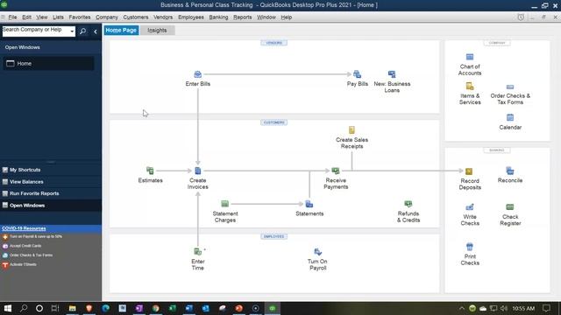Open the Customers menu
The image size is (561, 315).
click(x=136, y=17)
